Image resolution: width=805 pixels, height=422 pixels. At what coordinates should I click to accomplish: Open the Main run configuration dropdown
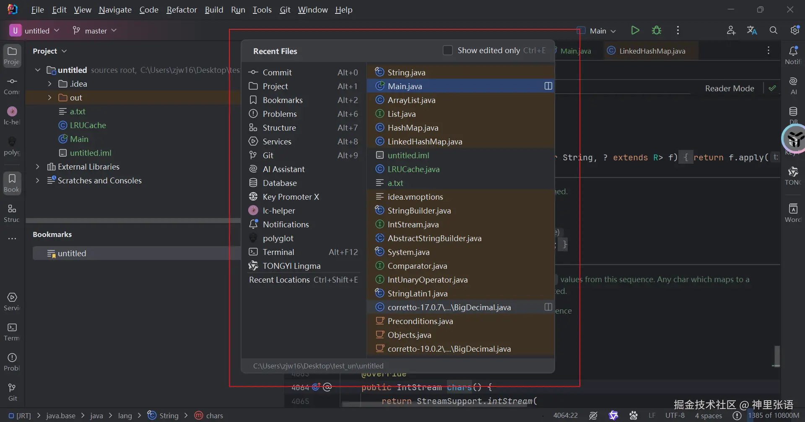[x=597, y=31]
